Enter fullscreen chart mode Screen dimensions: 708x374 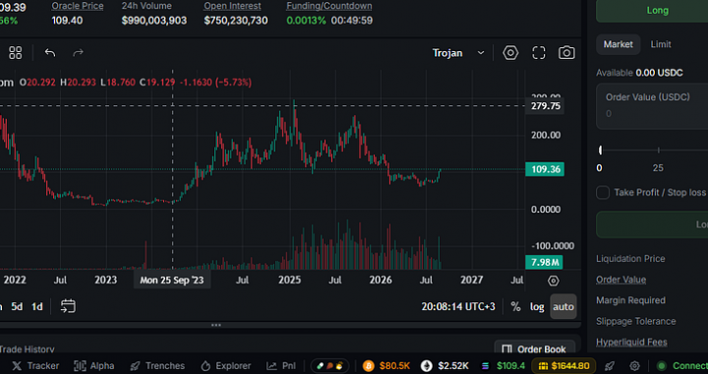point(539,53)
